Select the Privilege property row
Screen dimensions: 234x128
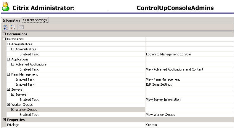pyautogui.click(x=13, y=125)
